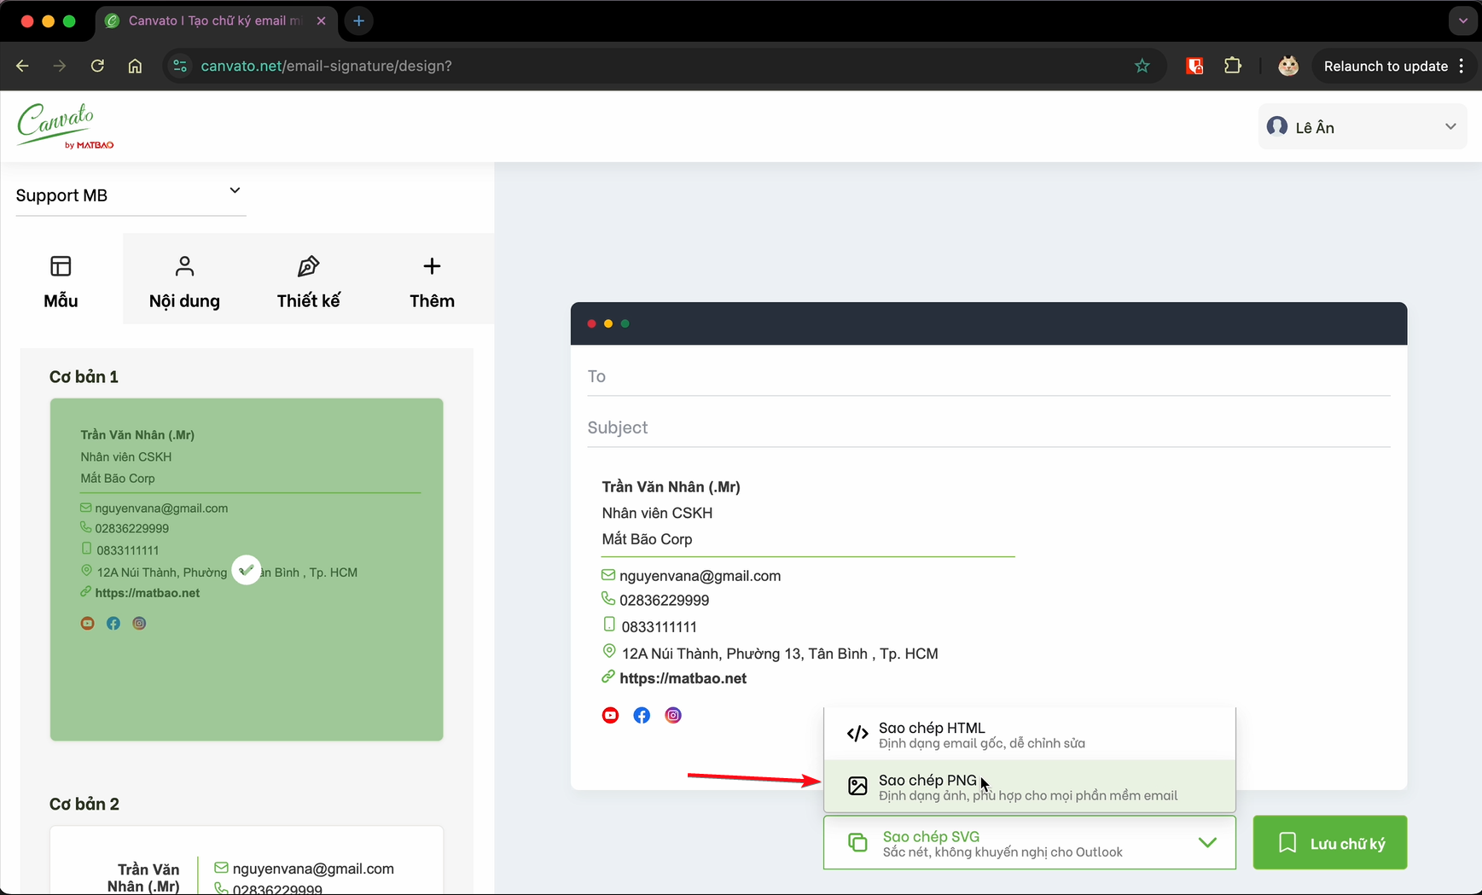The image size is (1482, 895).
Task: Click the Instagram icon in signature preview
Action: pos(673,715)
